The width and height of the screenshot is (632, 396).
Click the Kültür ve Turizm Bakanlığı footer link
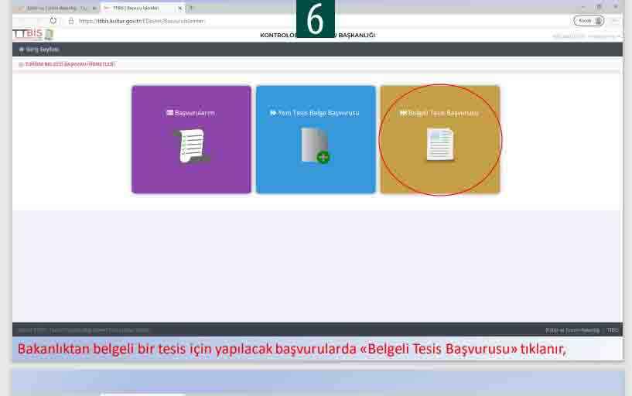click(x=572, y=330)
